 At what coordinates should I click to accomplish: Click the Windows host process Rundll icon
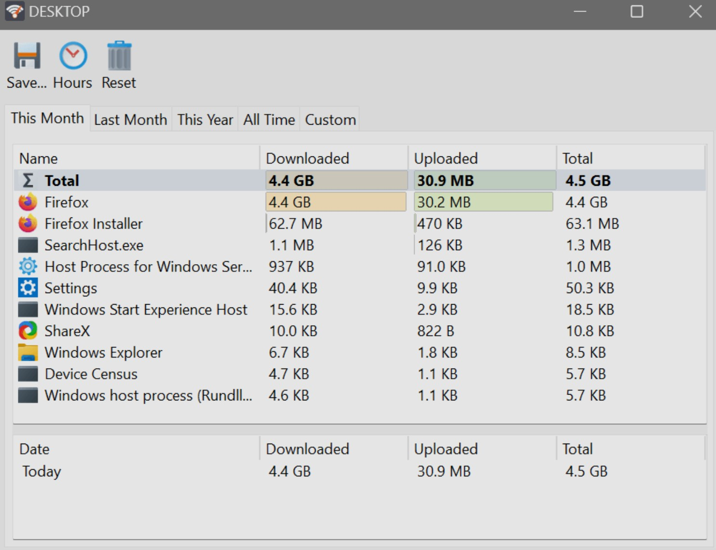[28, 395]
